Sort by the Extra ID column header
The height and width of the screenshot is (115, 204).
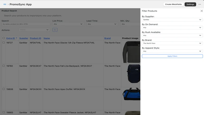click(12, 38)
